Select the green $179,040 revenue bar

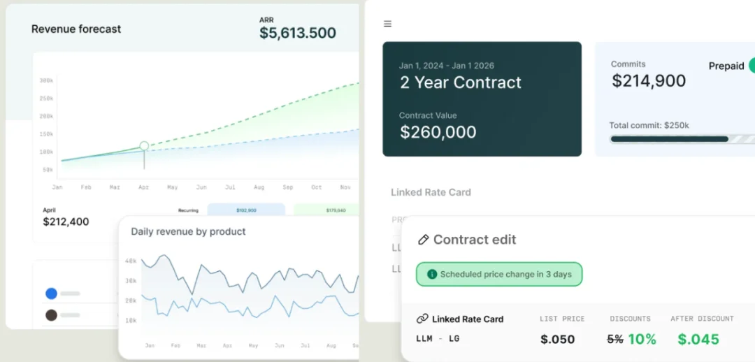click(326, 210)
